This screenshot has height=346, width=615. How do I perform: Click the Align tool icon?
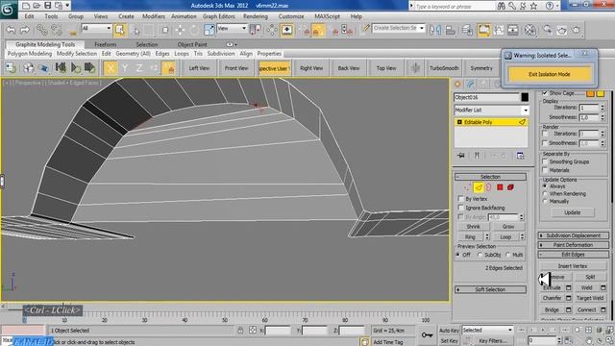(x=451, y=30)
